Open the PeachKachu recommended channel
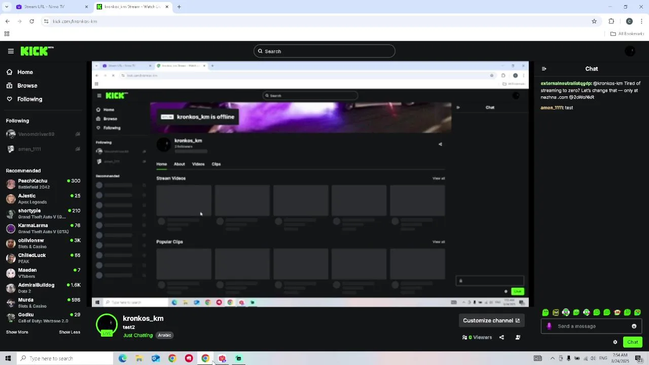 tap(43, 184)
